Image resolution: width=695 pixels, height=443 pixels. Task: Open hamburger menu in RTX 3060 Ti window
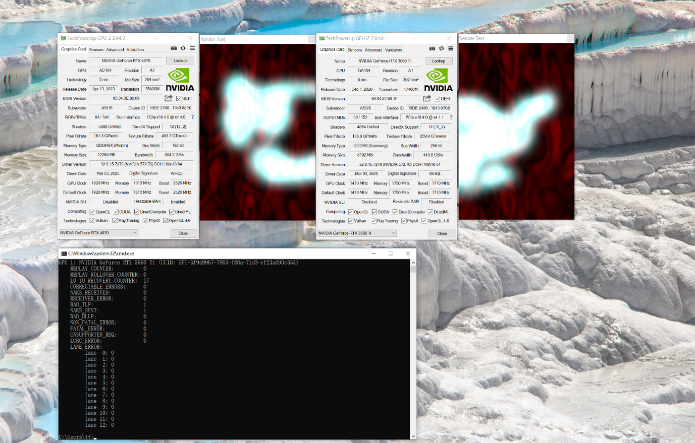tap(451, 49)
